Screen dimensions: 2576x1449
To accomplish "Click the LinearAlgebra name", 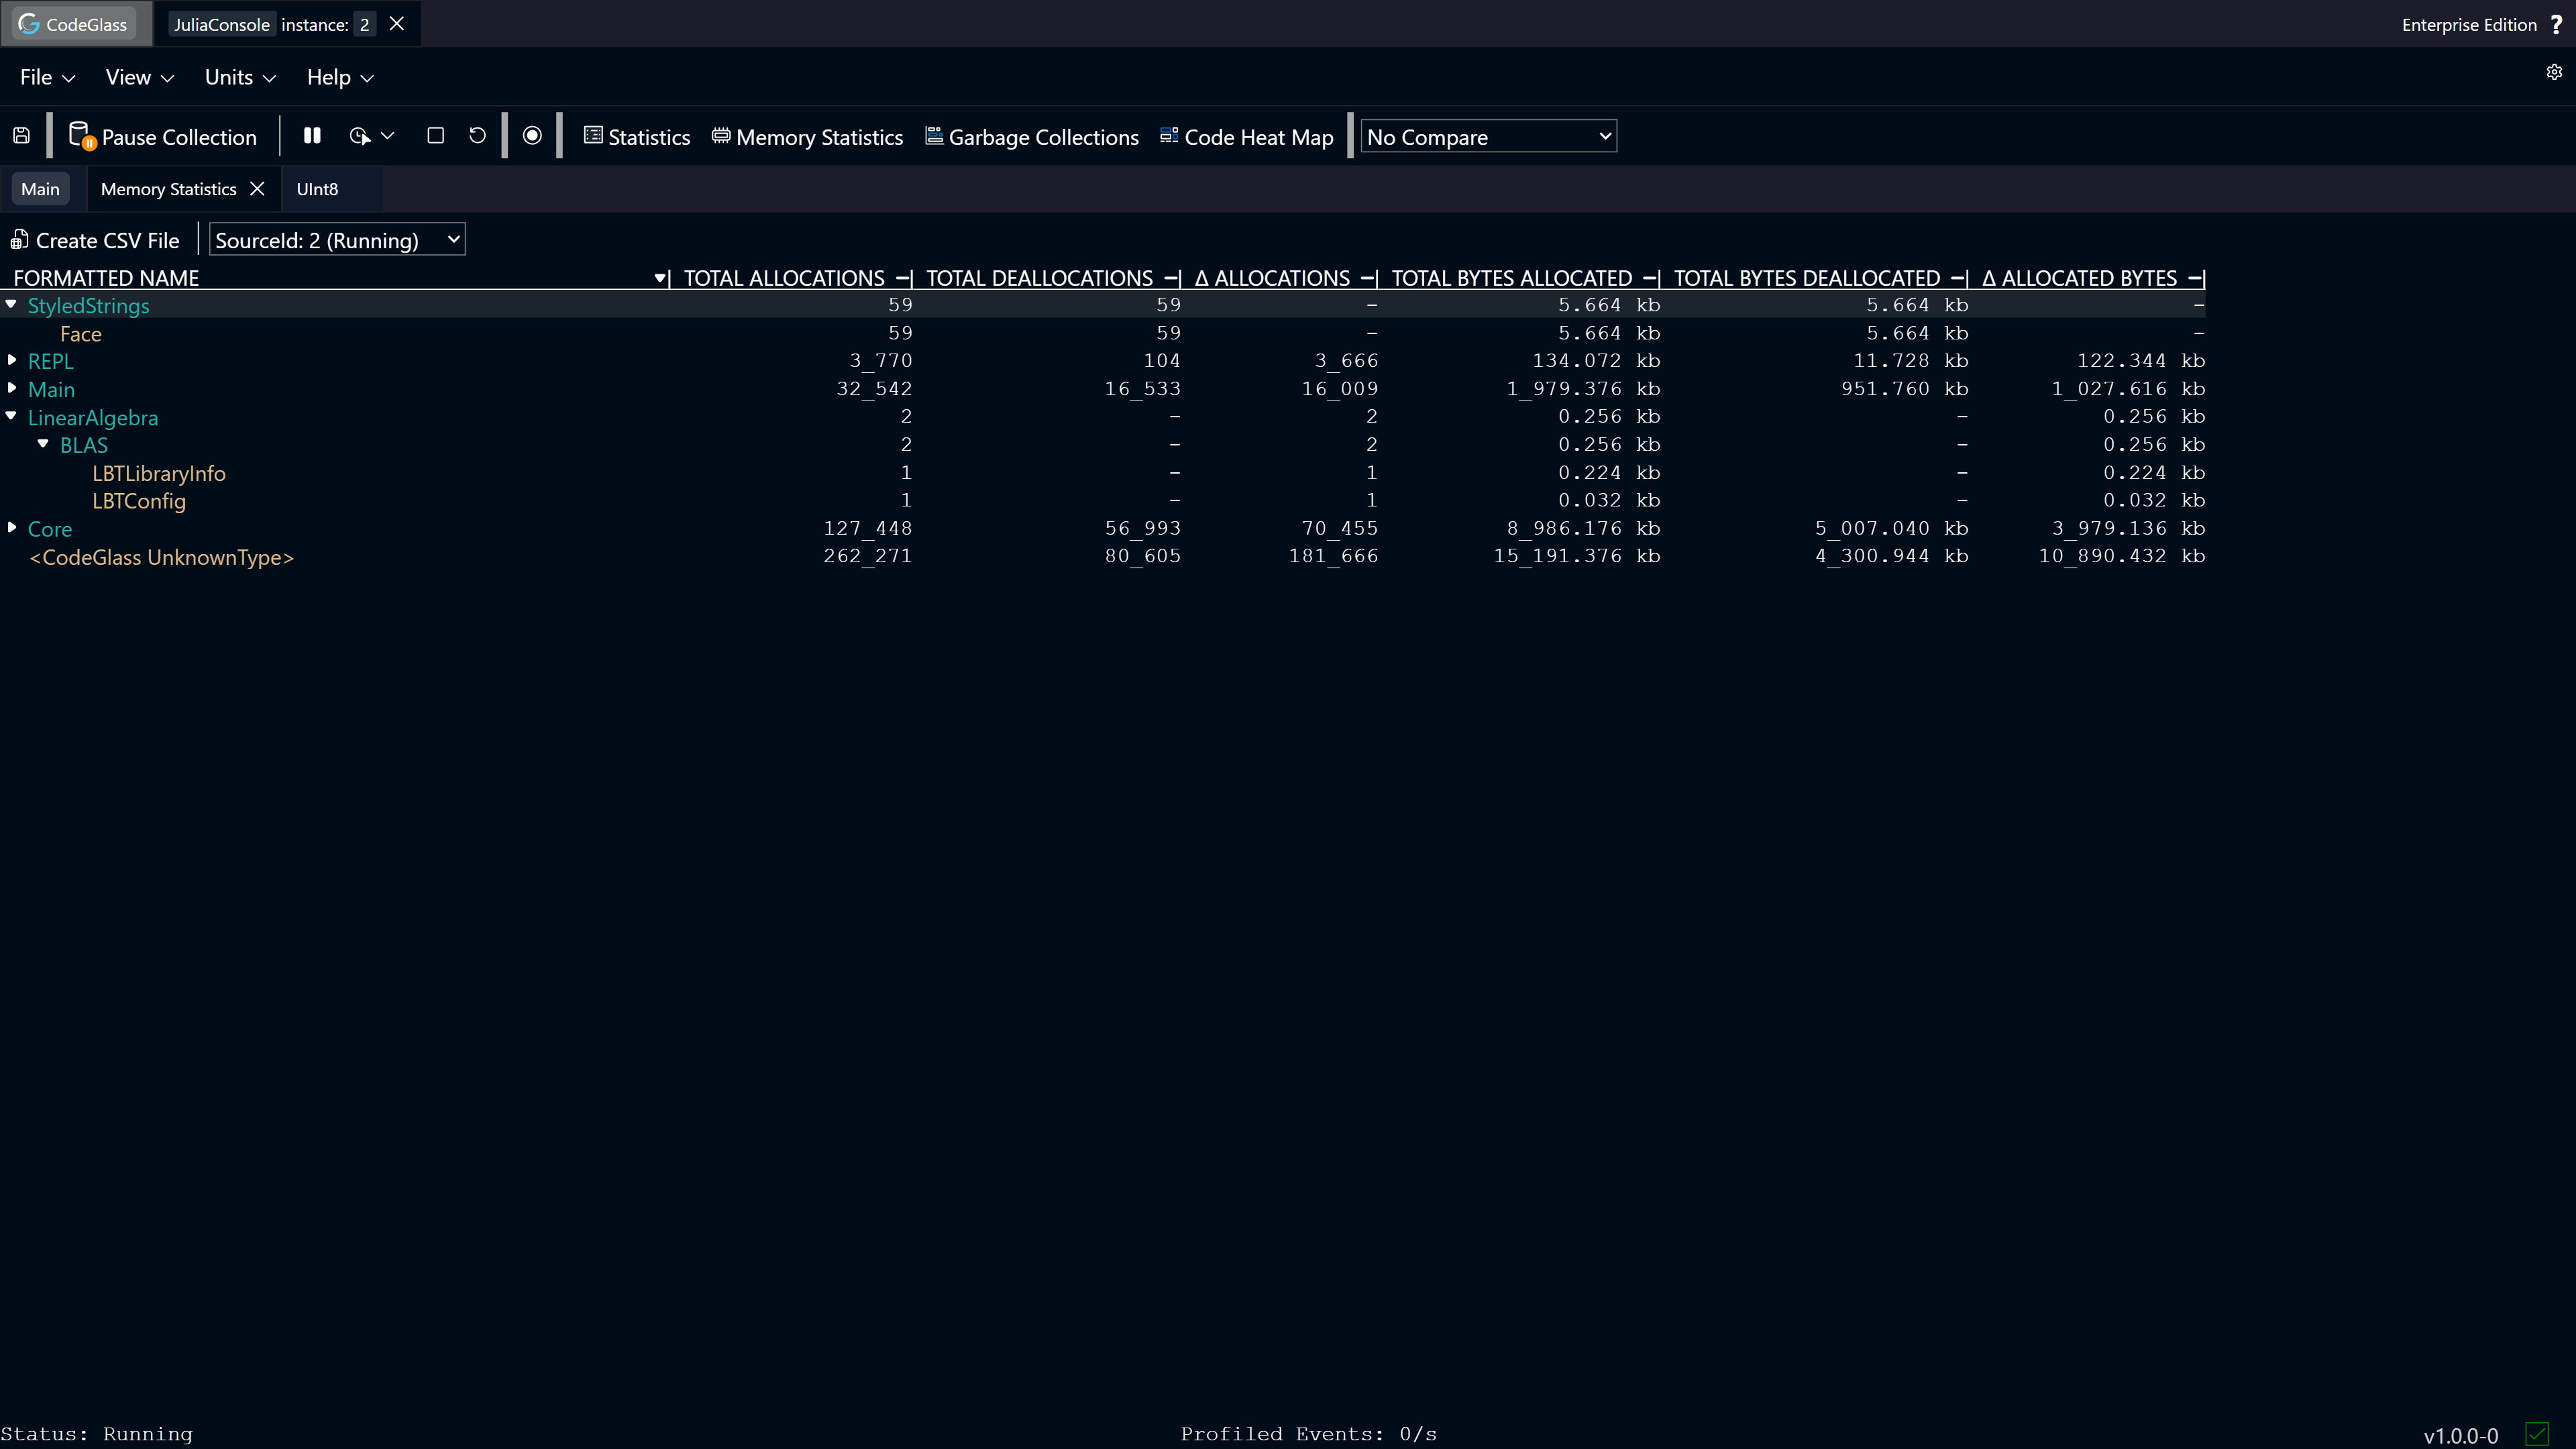I will tap(93, 418).
